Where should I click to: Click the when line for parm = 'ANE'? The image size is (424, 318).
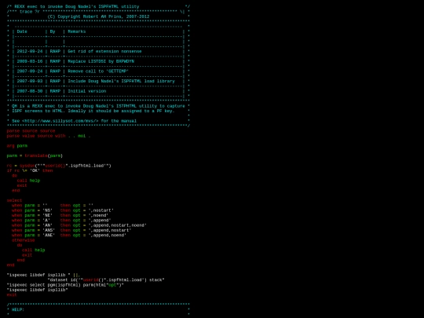coord(69,236)
